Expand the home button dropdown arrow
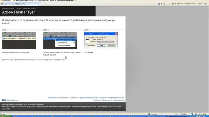Image resolution: width=209 pixels, height=117 pixels. pyautogui.click(x=161, y=4)
